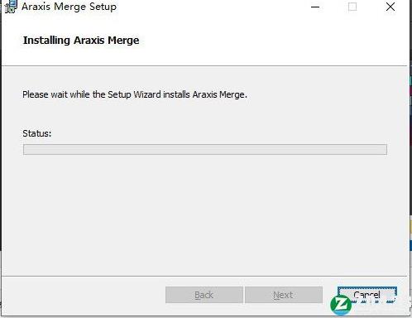The height and width of the screenshot is (318, 412).
Task: Minimize the Araxis Merge Setup window
Action: (x=315, y=7)
